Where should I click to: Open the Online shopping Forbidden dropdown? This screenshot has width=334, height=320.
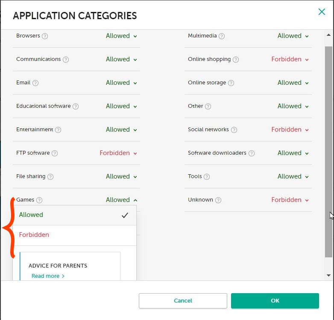290,59
